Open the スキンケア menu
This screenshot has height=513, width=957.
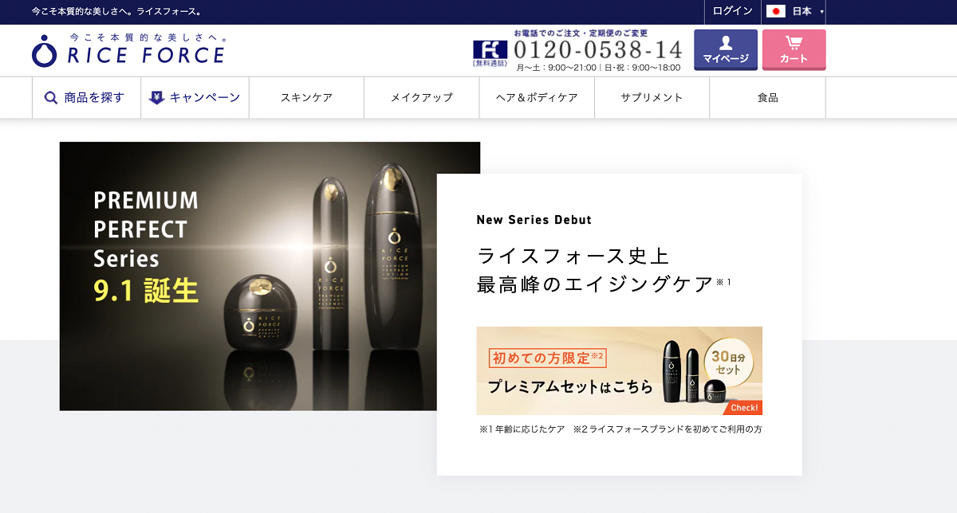click(306, 98)
